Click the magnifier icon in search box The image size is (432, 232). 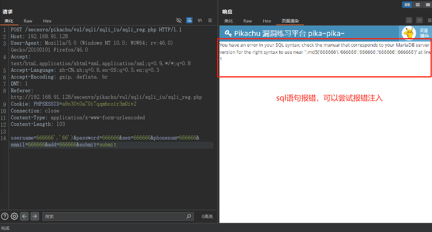(189, 216)
